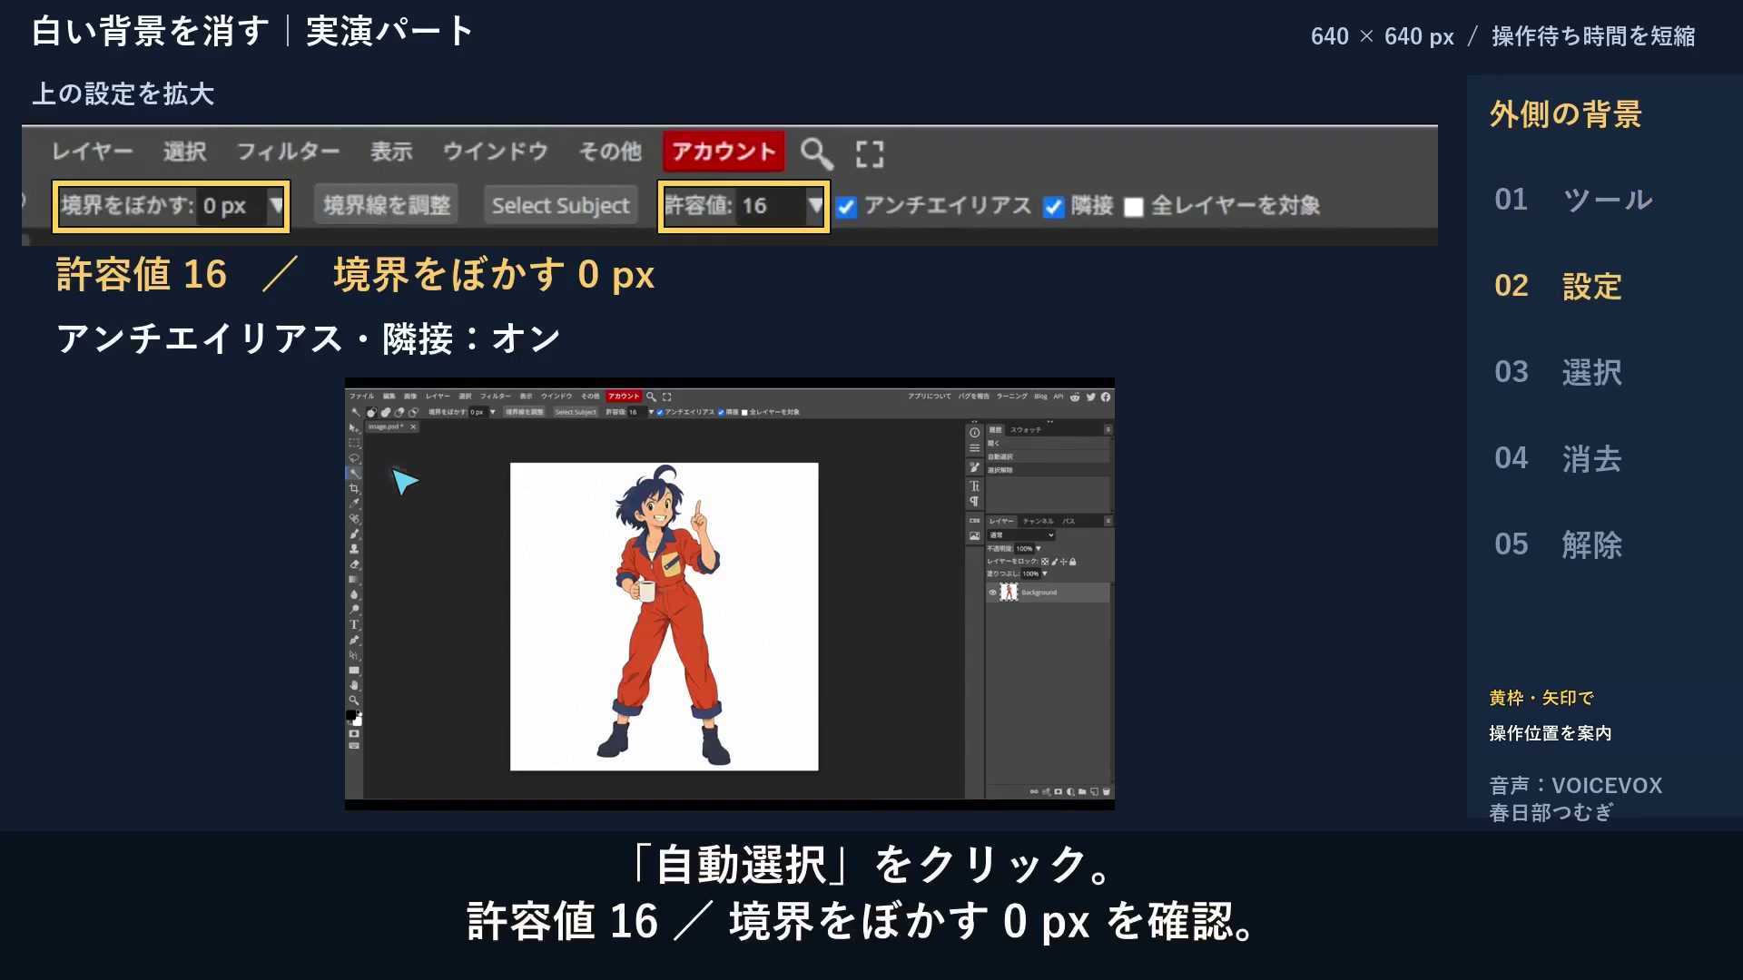The width and height of the screenshot is (1743, 980).
Task: Select the Magic Wand tool in left toolbar
Action: [354, 474]
